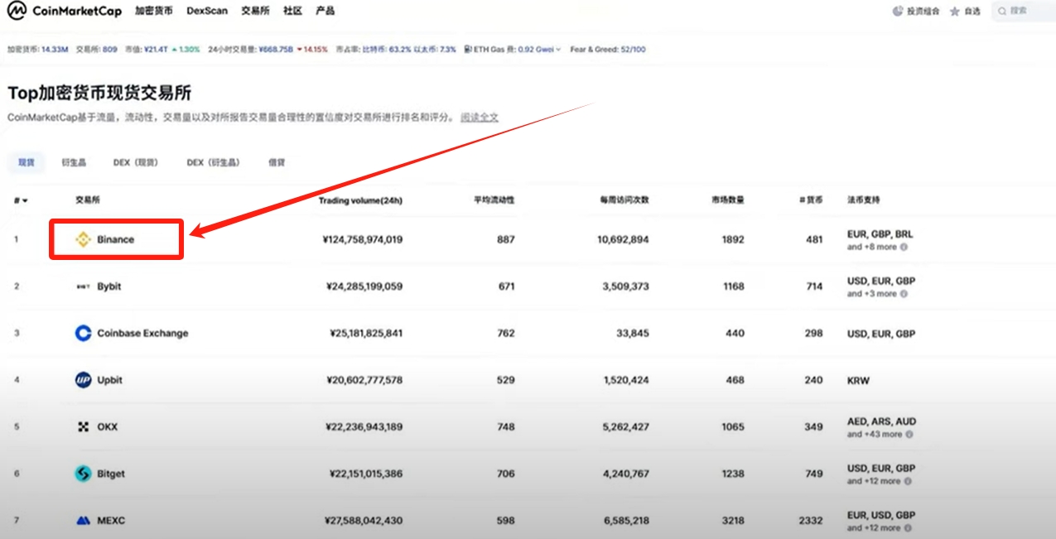The height and width of the screenshot is (539, 1056).
Task: Click MEXC market count 3218
Action: [733, 521]
